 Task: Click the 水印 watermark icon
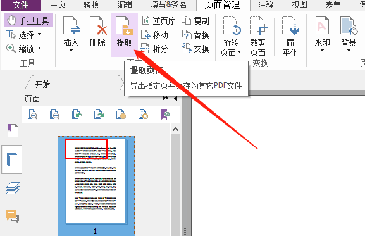tap(322, 26)
